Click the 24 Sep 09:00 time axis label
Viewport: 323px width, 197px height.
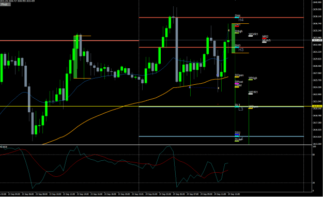tap(206, 194)
